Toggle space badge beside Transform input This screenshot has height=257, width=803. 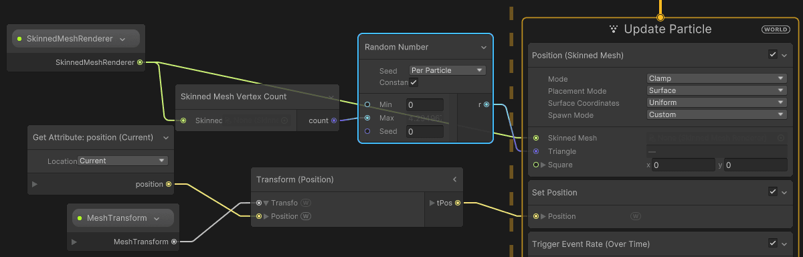click(x=306, y=203)
